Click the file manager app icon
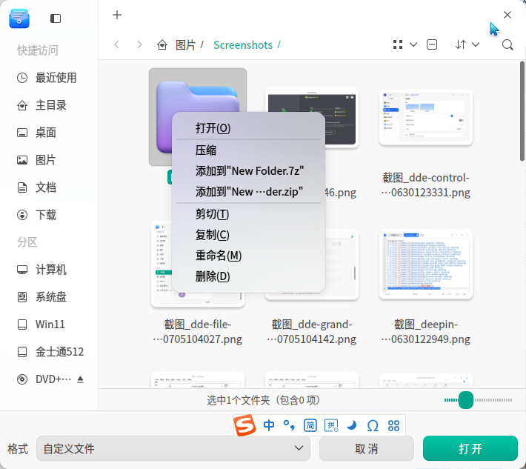This screenshot has height=469, width=526. tap(19, 18)
